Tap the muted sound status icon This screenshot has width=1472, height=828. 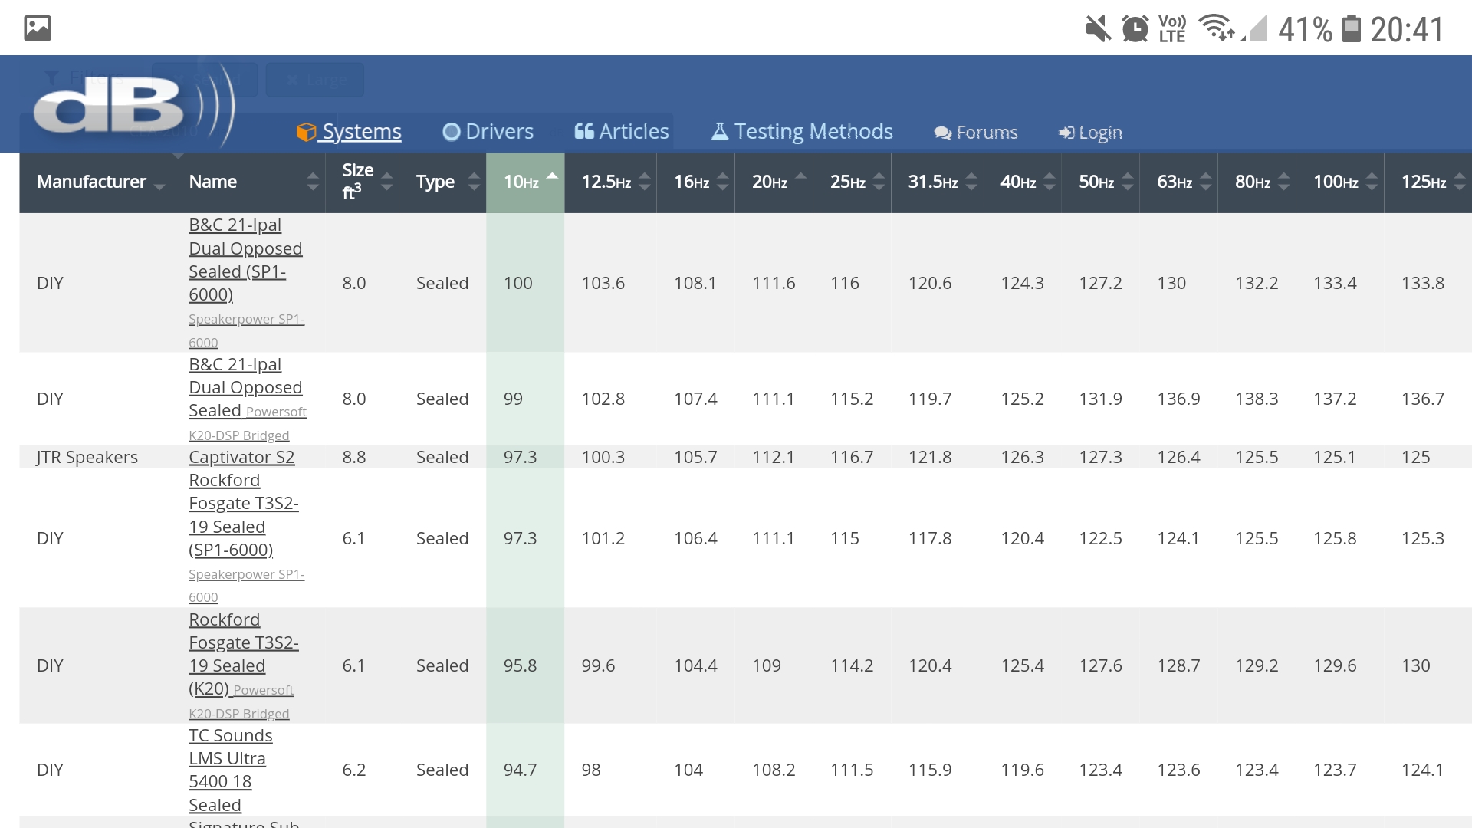(x=1099, y=29)
